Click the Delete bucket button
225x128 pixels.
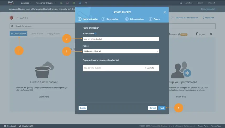37,34
